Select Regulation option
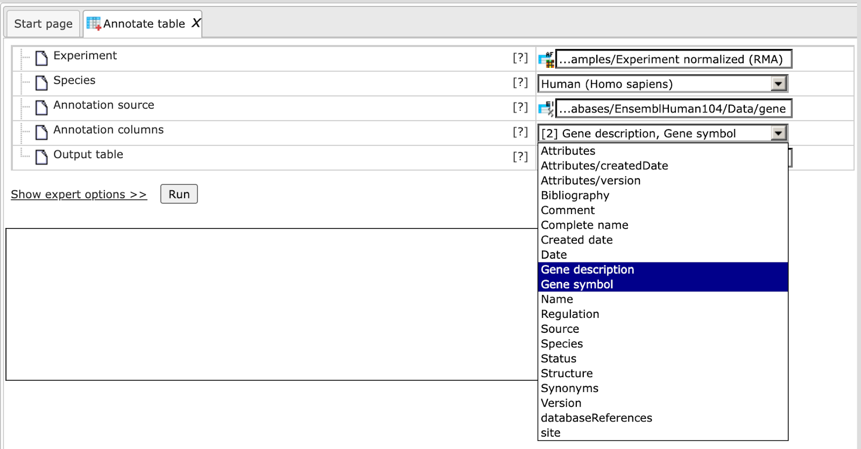Viewport: 861px width, 449px height. [663, 314]
